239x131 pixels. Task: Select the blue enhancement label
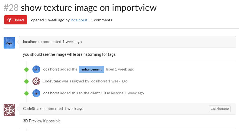[x=91, y=69]
